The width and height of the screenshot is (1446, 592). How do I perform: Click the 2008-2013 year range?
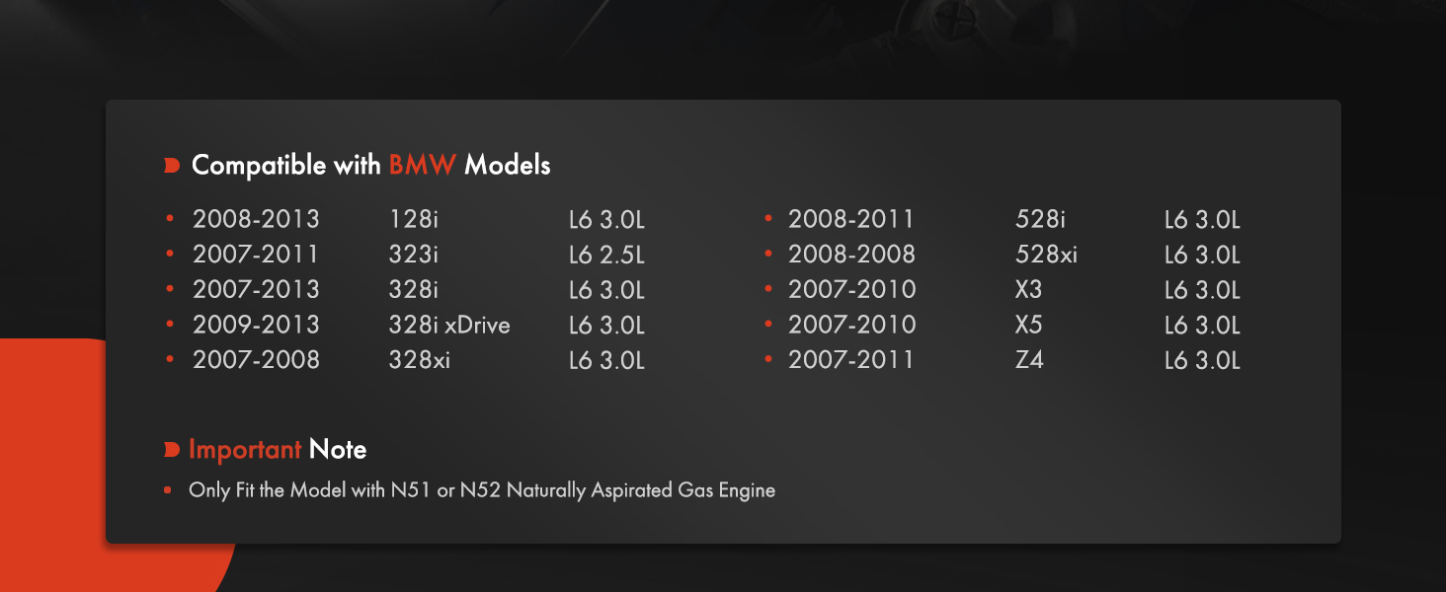(x=256, y=219)
